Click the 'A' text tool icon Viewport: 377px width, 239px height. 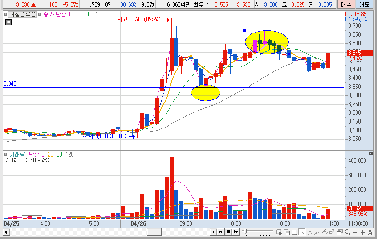[370, 232]
